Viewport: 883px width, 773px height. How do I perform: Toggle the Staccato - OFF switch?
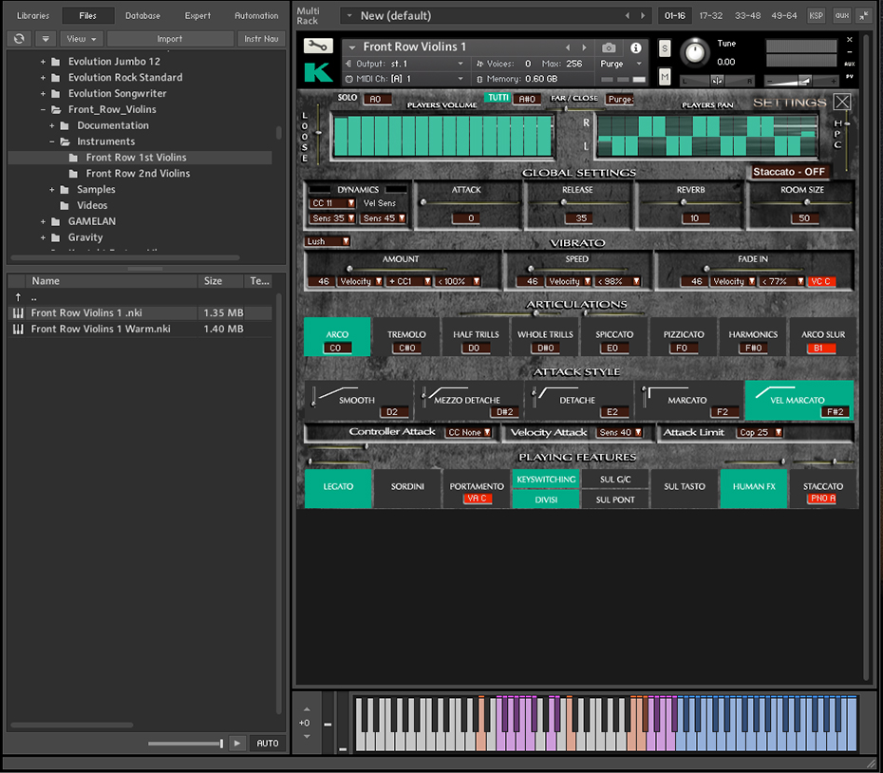789,172
